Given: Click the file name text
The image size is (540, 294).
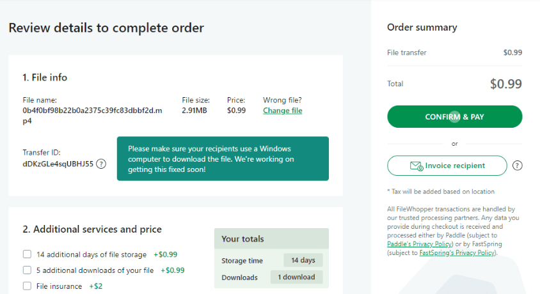Looking at the screenshot, I should coord(91,115).
